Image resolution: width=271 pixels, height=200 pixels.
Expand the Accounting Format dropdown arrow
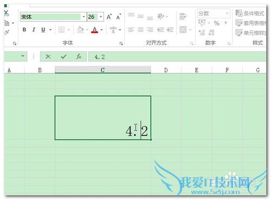(209, 23)
